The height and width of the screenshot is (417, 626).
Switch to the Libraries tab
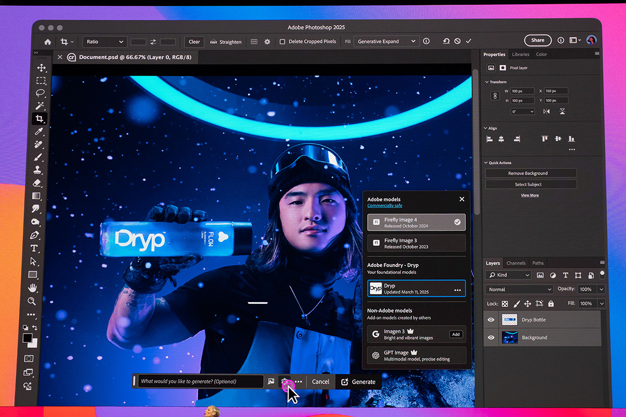coord(521,54)
